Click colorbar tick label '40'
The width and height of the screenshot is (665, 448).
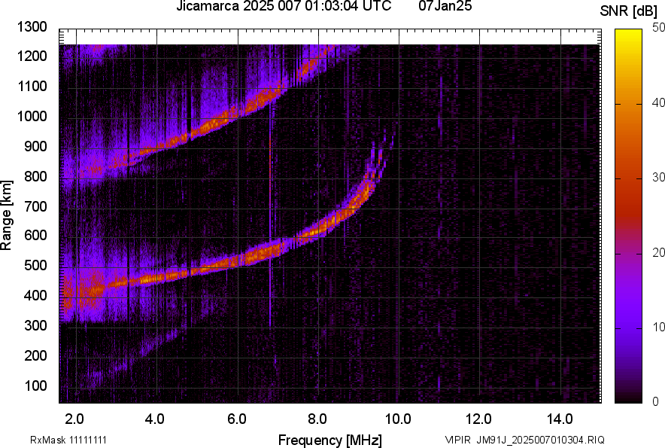point(658,102)
